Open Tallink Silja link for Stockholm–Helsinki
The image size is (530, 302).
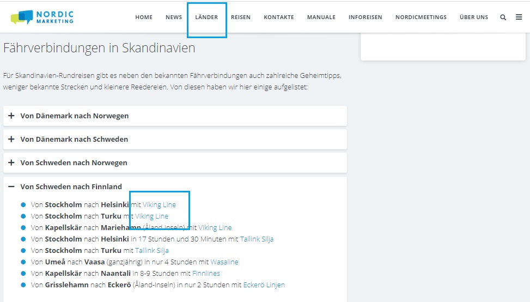pyautogui.click(x=257, y=239)
